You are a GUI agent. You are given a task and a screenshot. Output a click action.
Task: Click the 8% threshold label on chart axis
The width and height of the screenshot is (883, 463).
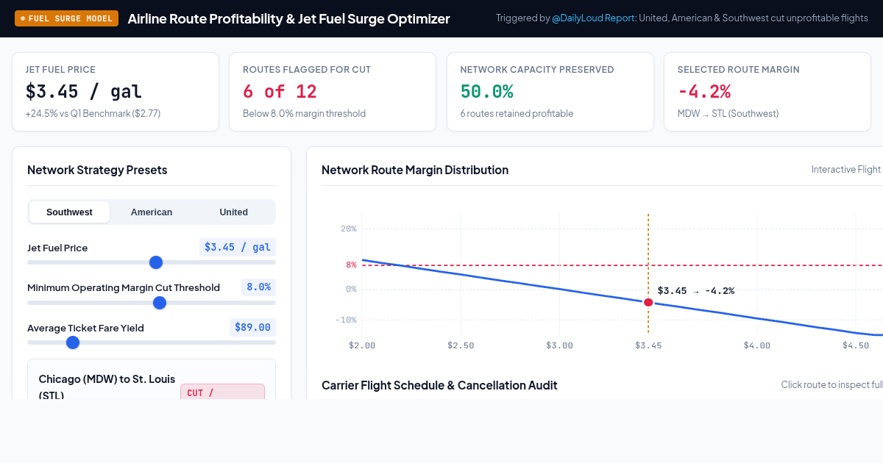coord(351,265)
